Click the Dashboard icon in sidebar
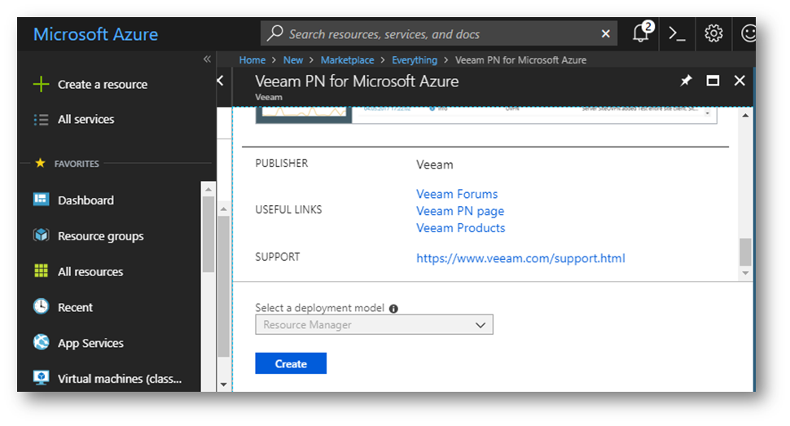The width and height of the screenshot is (790, 426). coord(41,200)
